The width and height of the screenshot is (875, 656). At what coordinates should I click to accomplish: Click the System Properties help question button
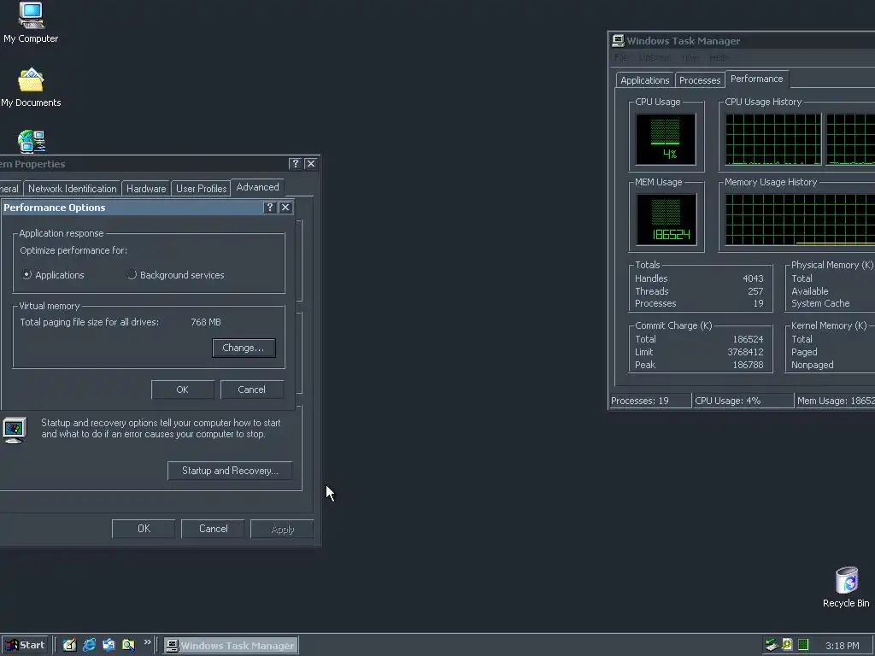click(x=295, y=163)
